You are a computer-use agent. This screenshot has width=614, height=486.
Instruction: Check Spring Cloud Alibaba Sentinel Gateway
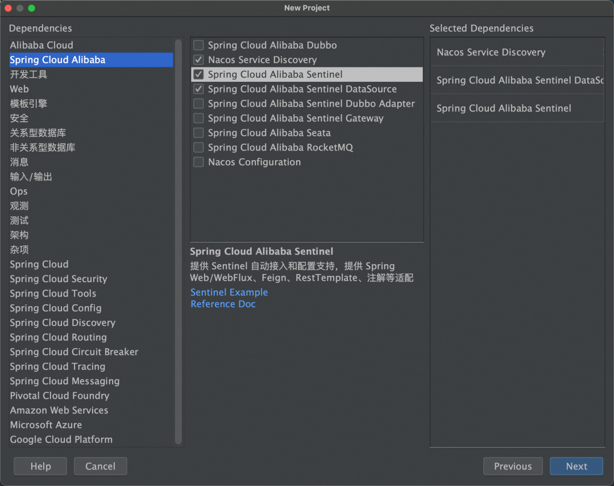pos(198,118)
